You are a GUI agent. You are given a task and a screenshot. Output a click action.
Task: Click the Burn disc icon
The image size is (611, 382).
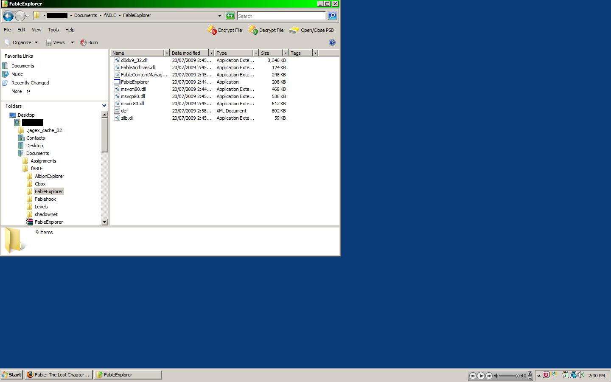tap(84, 42)
